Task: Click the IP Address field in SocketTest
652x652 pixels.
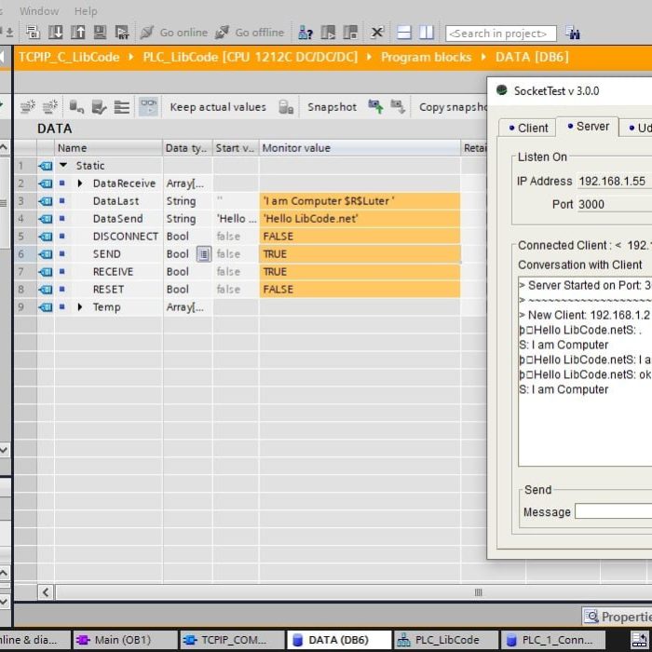Action: (x=615, y=182)
